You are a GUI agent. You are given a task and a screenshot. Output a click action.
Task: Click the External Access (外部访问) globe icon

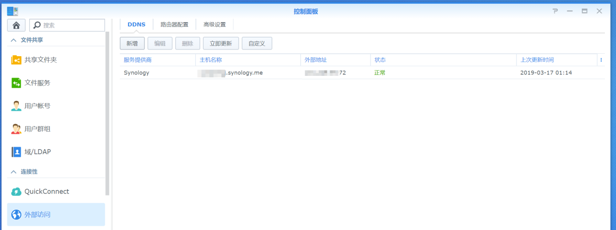[16, 215]
